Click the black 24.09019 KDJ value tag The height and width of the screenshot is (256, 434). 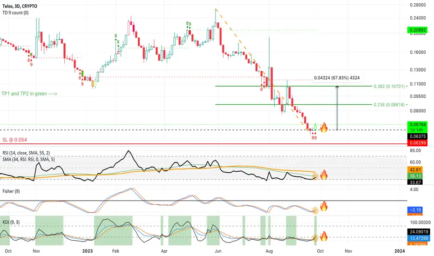(419, 232)
